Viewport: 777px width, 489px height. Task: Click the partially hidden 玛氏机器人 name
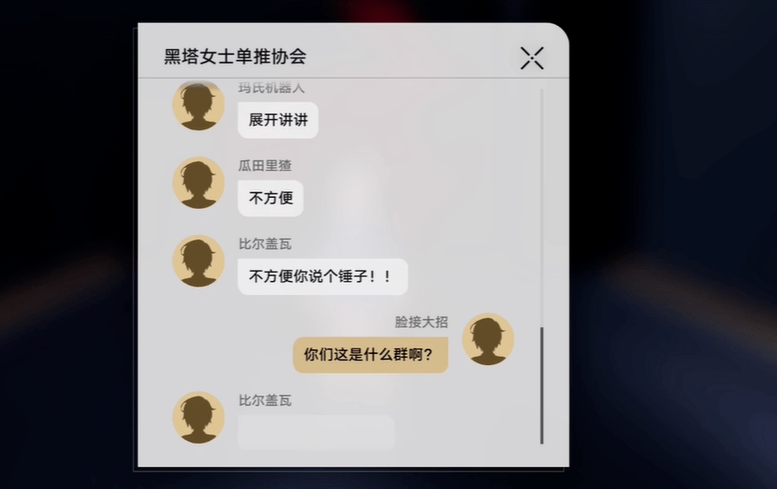coord(271,88)
